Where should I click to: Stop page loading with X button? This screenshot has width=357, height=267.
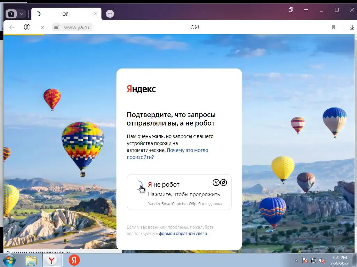click(42, 27)
